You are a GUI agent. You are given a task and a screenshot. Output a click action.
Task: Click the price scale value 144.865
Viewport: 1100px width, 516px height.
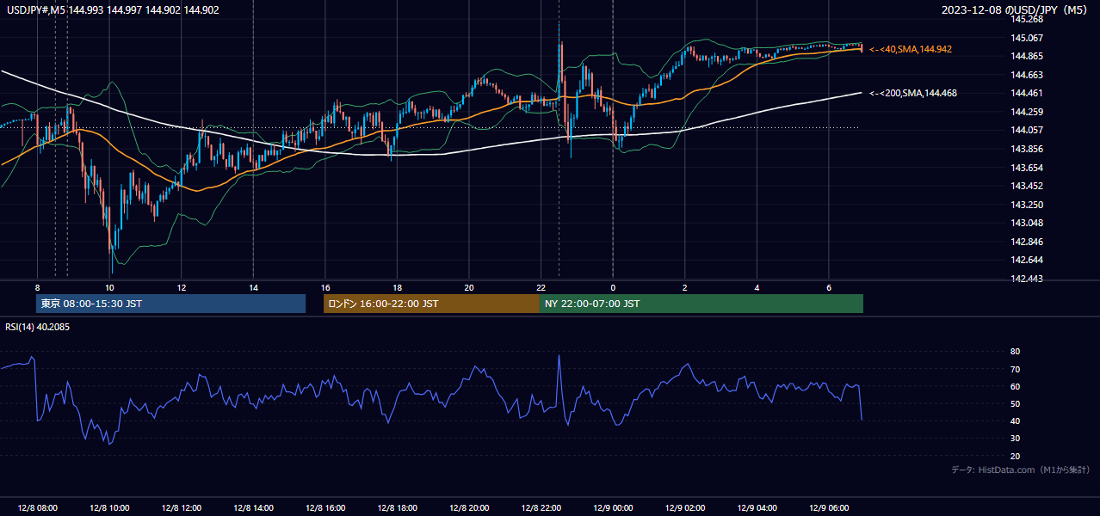click(x=1027, y=57)
